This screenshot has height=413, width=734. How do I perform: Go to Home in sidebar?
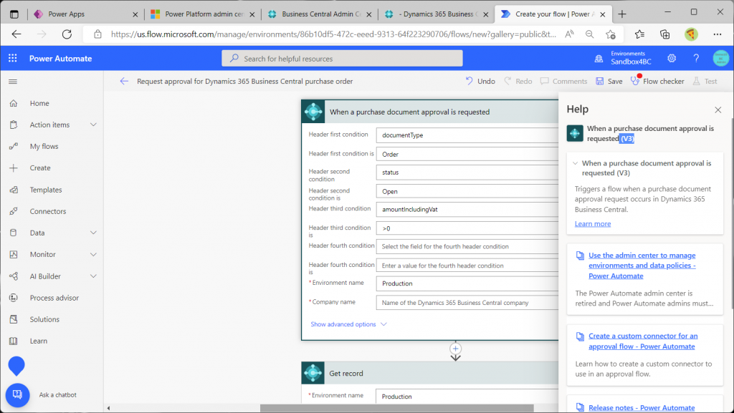click(x=39, y=103)
